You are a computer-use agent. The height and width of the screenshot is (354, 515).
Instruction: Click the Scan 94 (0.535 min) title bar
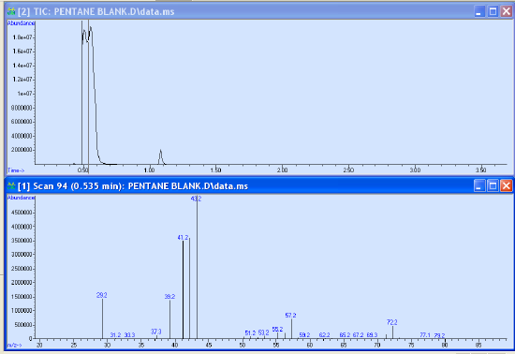pos(257,186)
